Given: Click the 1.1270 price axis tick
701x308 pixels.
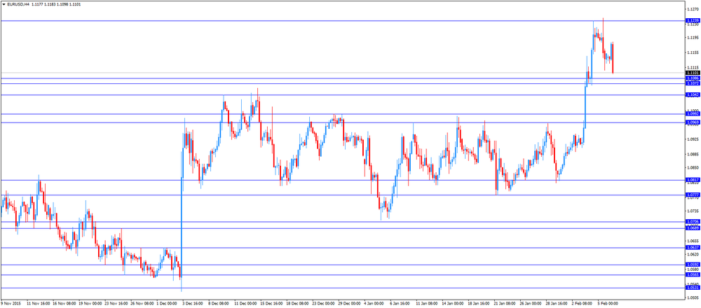Looking at the screenshot, I should (693, 8).
